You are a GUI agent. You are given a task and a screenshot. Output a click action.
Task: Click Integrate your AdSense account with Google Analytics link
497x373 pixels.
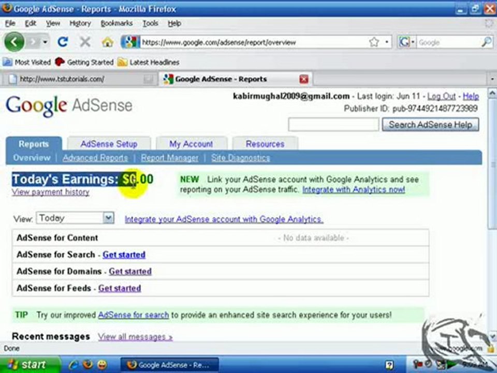click(x=224, y=219)
